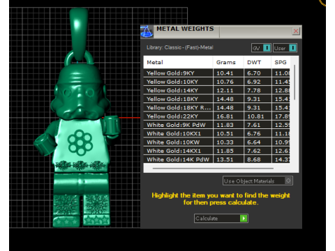This screenshot has width=335, height=251.
Task: Click the 12.11 grams value
Action: 225,91
